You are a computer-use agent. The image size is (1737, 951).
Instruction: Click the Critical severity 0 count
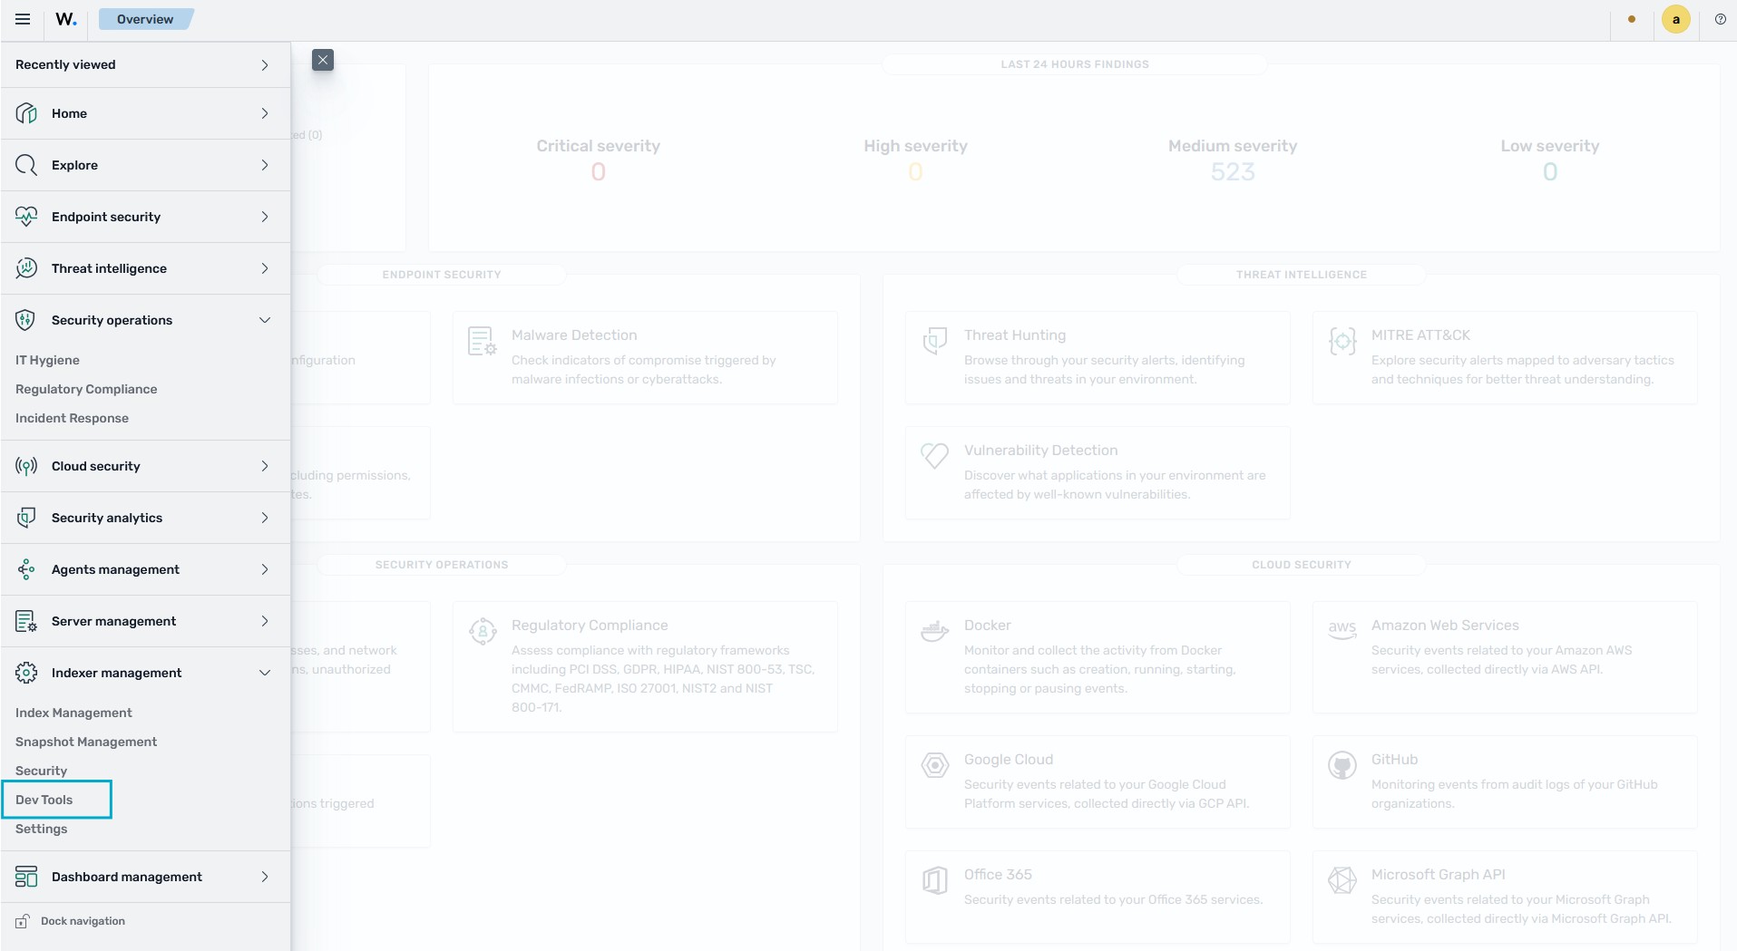pos(599,171)
